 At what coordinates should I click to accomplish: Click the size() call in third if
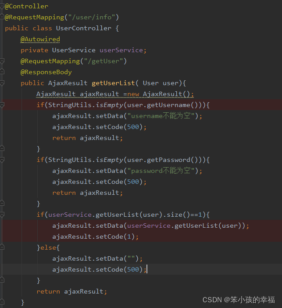coord(178,215)
